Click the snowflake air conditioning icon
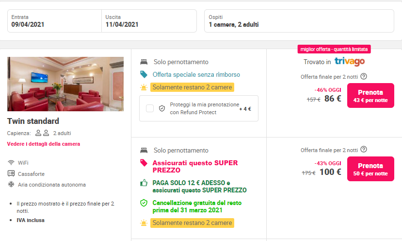The image size is (402, 241). 11,185
